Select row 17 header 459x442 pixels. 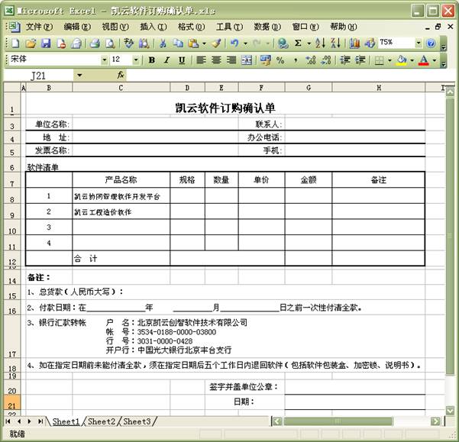click(x=12, y=337)
